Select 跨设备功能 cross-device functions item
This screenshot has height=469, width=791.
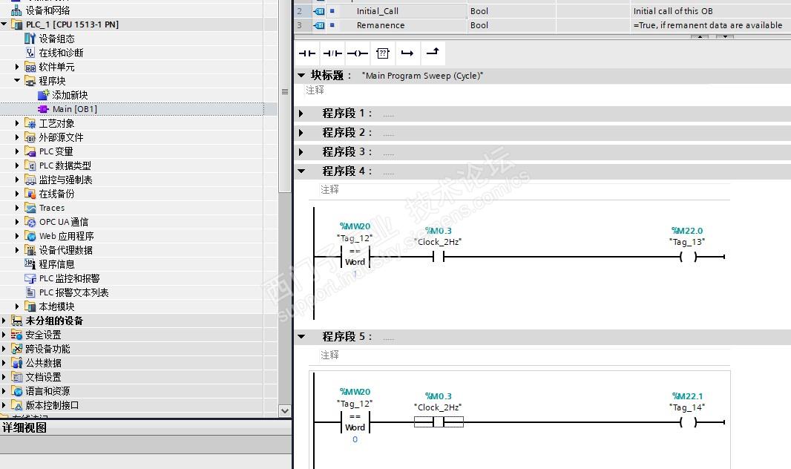coord(48,349)
